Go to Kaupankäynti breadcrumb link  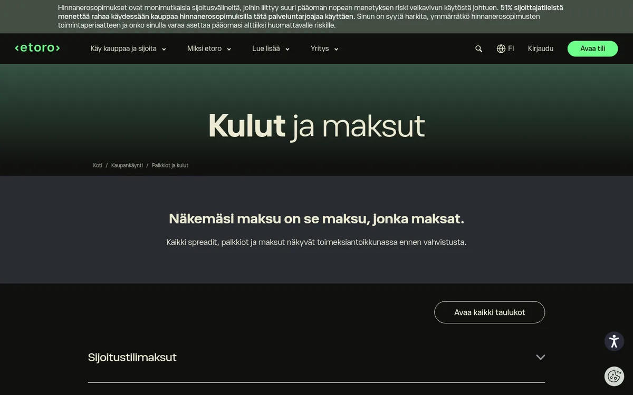pyautogui.click(x=127, y=165)
